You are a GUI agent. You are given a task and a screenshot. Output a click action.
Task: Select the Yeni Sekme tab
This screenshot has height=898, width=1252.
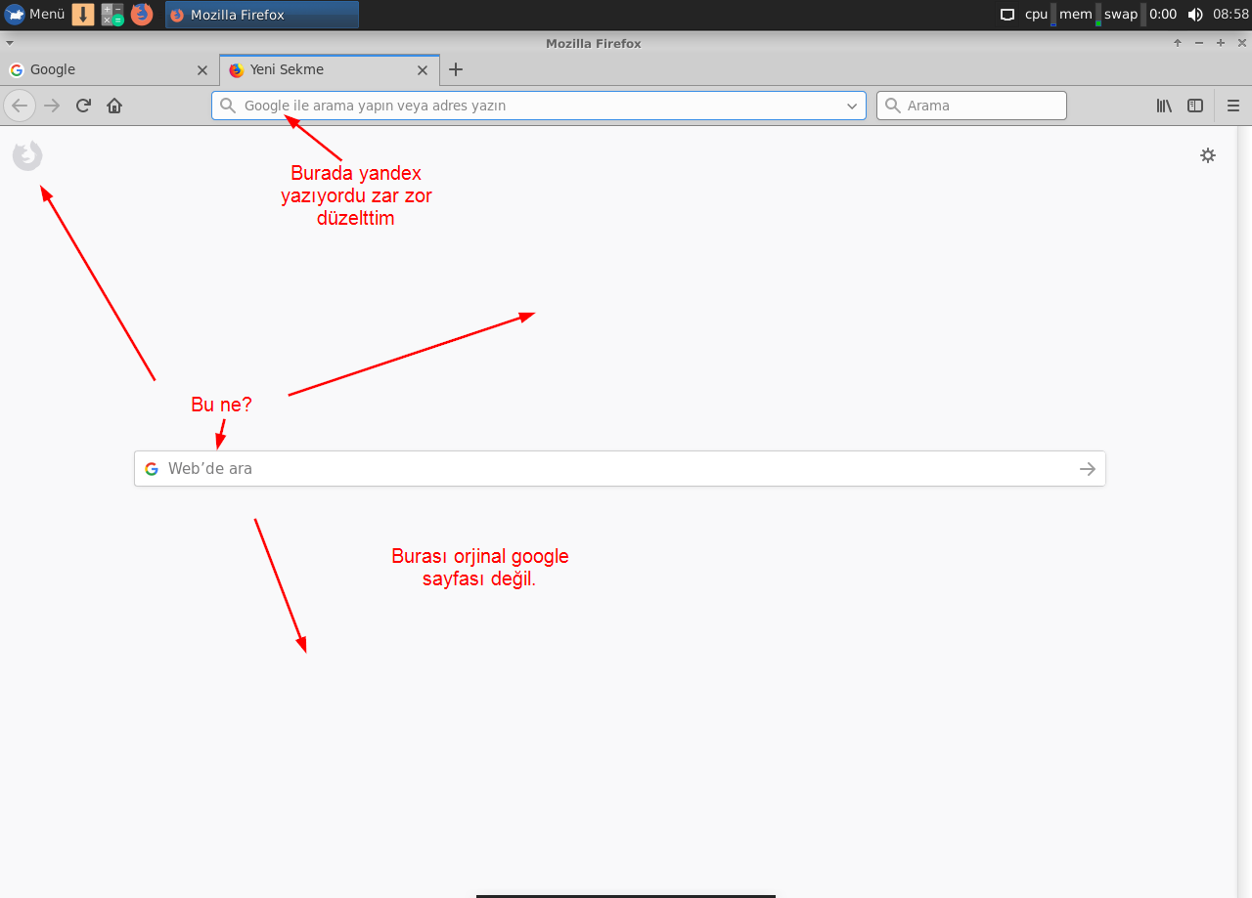tap(329, 69)
